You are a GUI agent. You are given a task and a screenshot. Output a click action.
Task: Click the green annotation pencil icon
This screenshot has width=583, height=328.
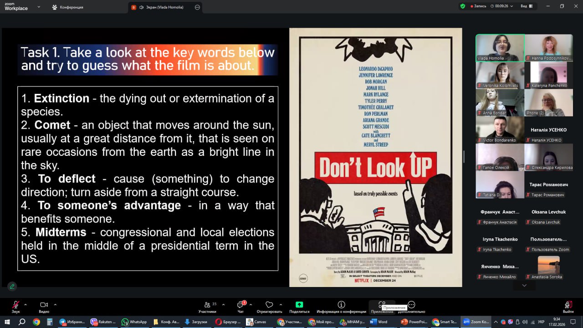click(x=12, y=287)
